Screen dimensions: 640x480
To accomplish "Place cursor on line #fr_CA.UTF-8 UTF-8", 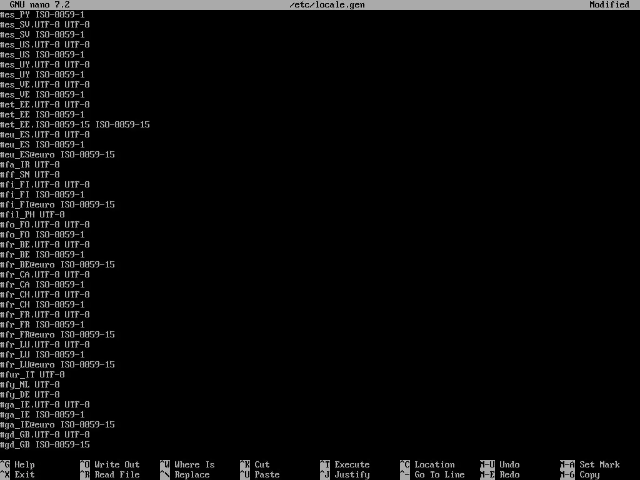I will tap(45, 275).
